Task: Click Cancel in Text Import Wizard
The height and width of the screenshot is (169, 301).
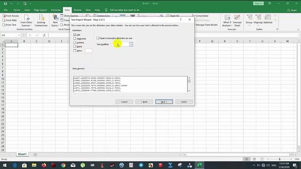Action: pyautogui.click(x=124, y=102)
